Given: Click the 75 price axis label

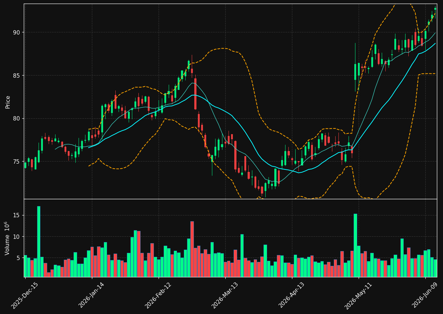Looking at the screenshot, I should (17, 161).
